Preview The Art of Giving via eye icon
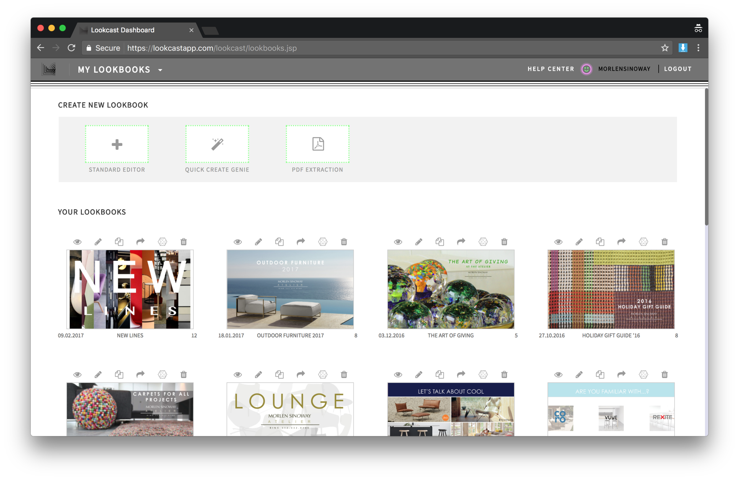Screen dimensions: 739x480 tap(398, 242)
